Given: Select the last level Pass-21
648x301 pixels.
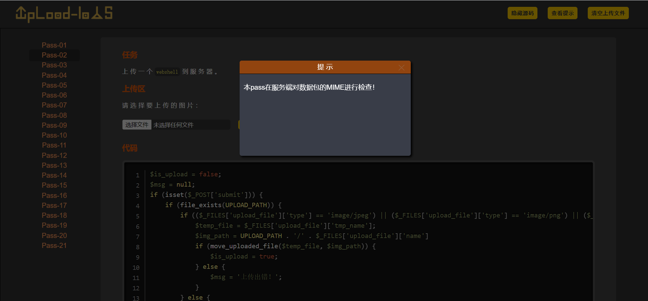Looking at the screenshot, I should click(54, 246).
